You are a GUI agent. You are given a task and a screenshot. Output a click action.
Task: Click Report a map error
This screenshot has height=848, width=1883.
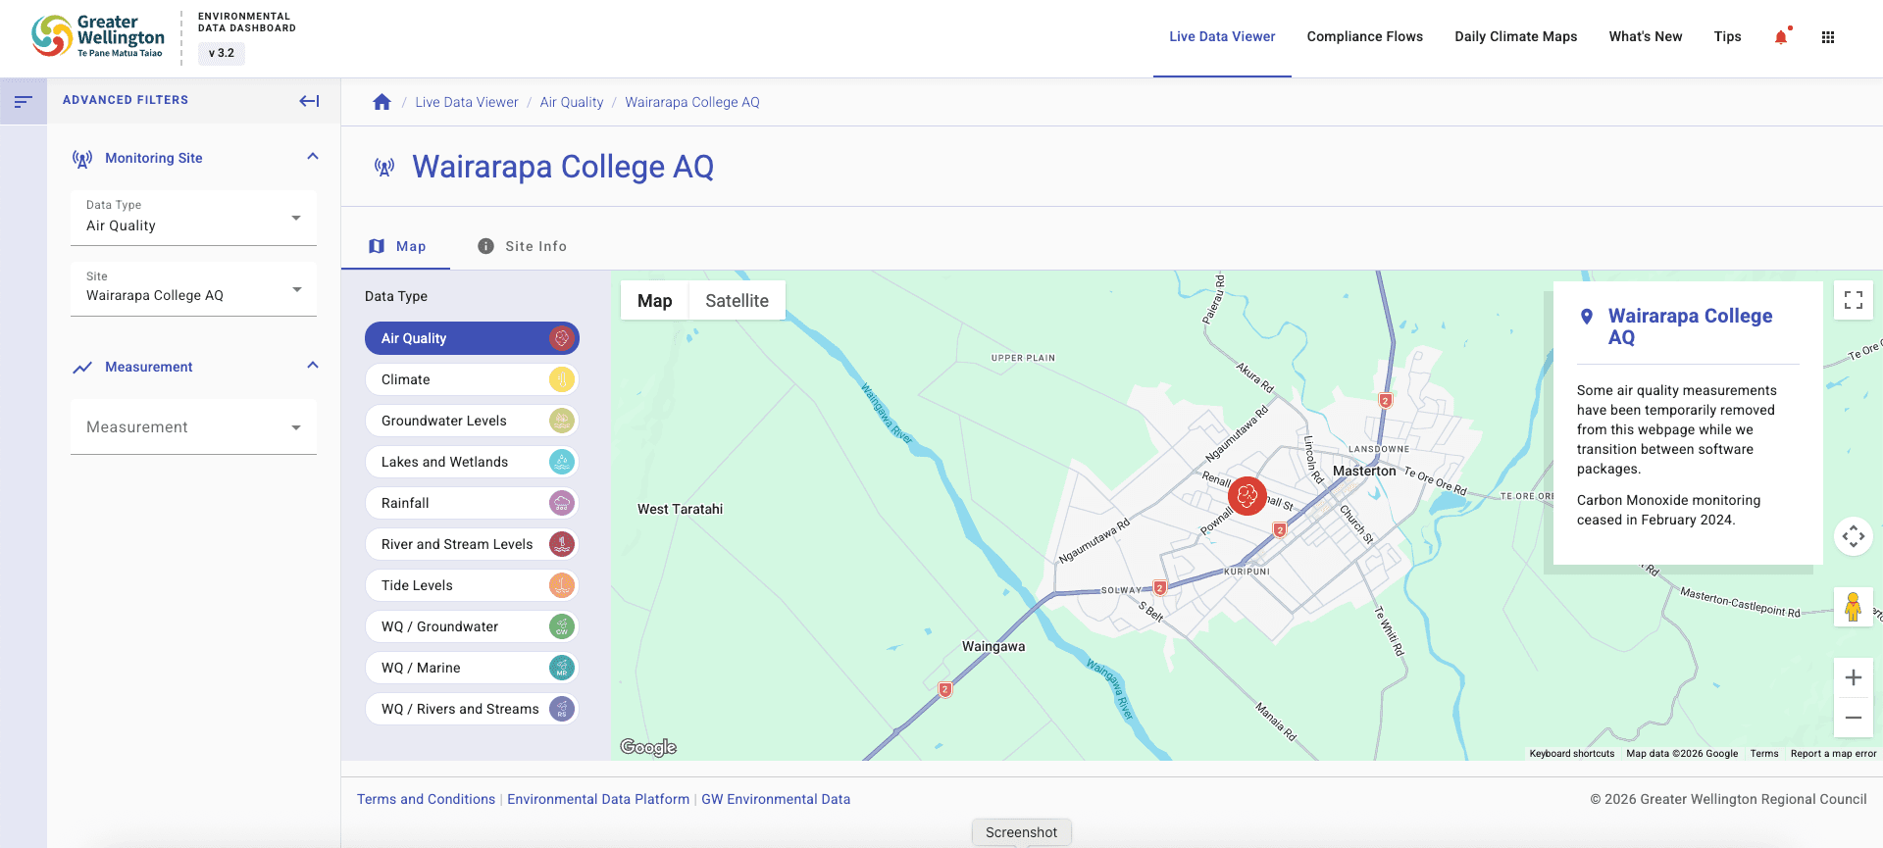tap(1833, 754)
